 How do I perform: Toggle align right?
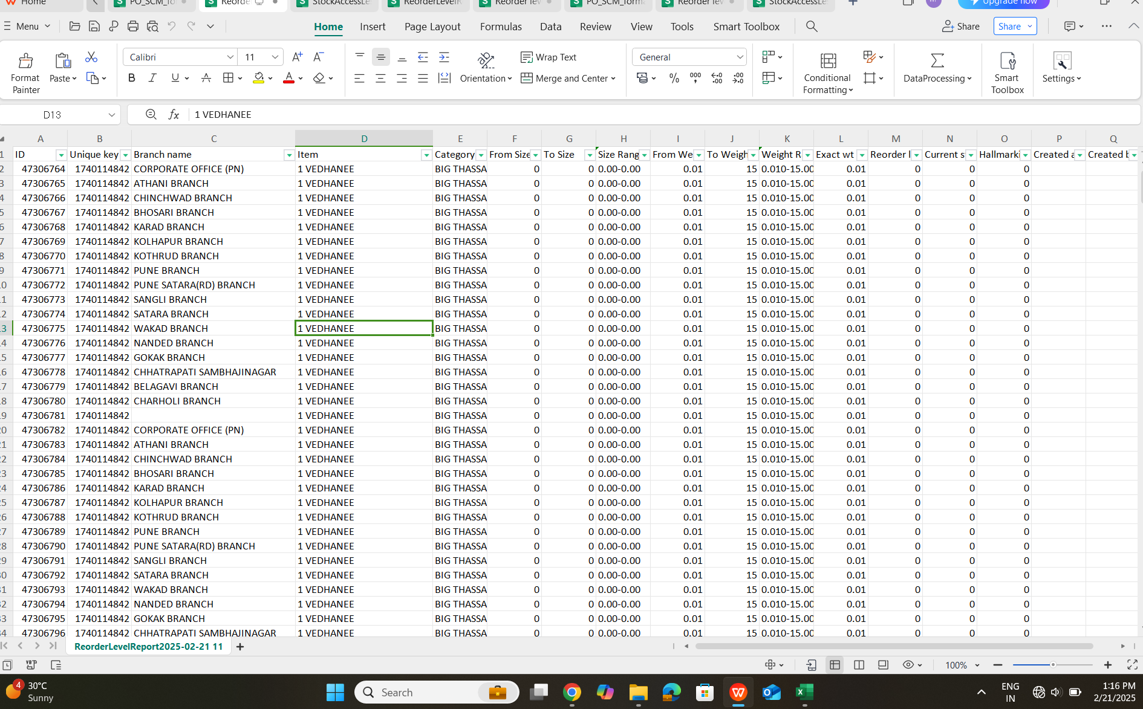click(x=402, y=79)
